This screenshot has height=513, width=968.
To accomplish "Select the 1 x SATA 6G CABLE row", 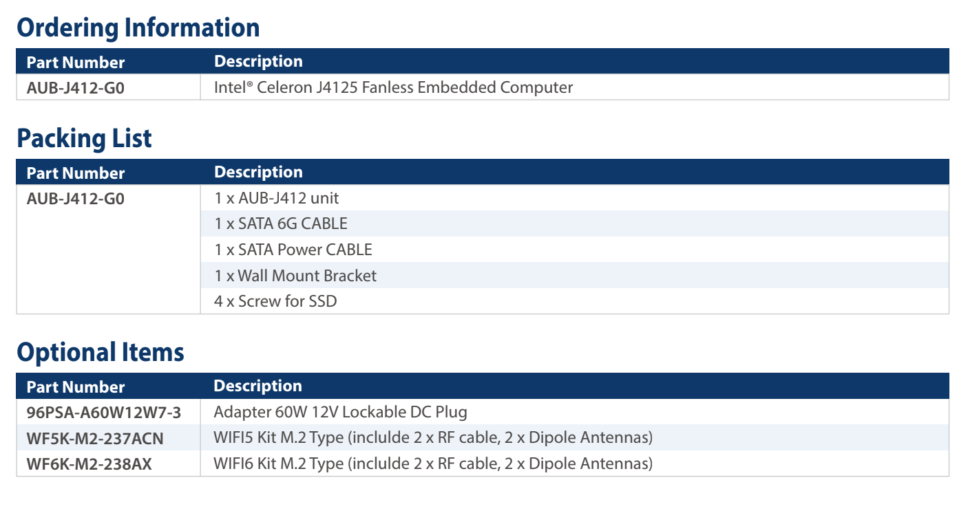I will pos(281,223).
